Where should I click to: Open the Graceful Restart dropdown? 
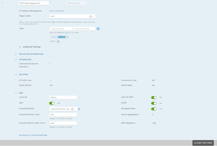pyautogui.click(x=75, y=109)
